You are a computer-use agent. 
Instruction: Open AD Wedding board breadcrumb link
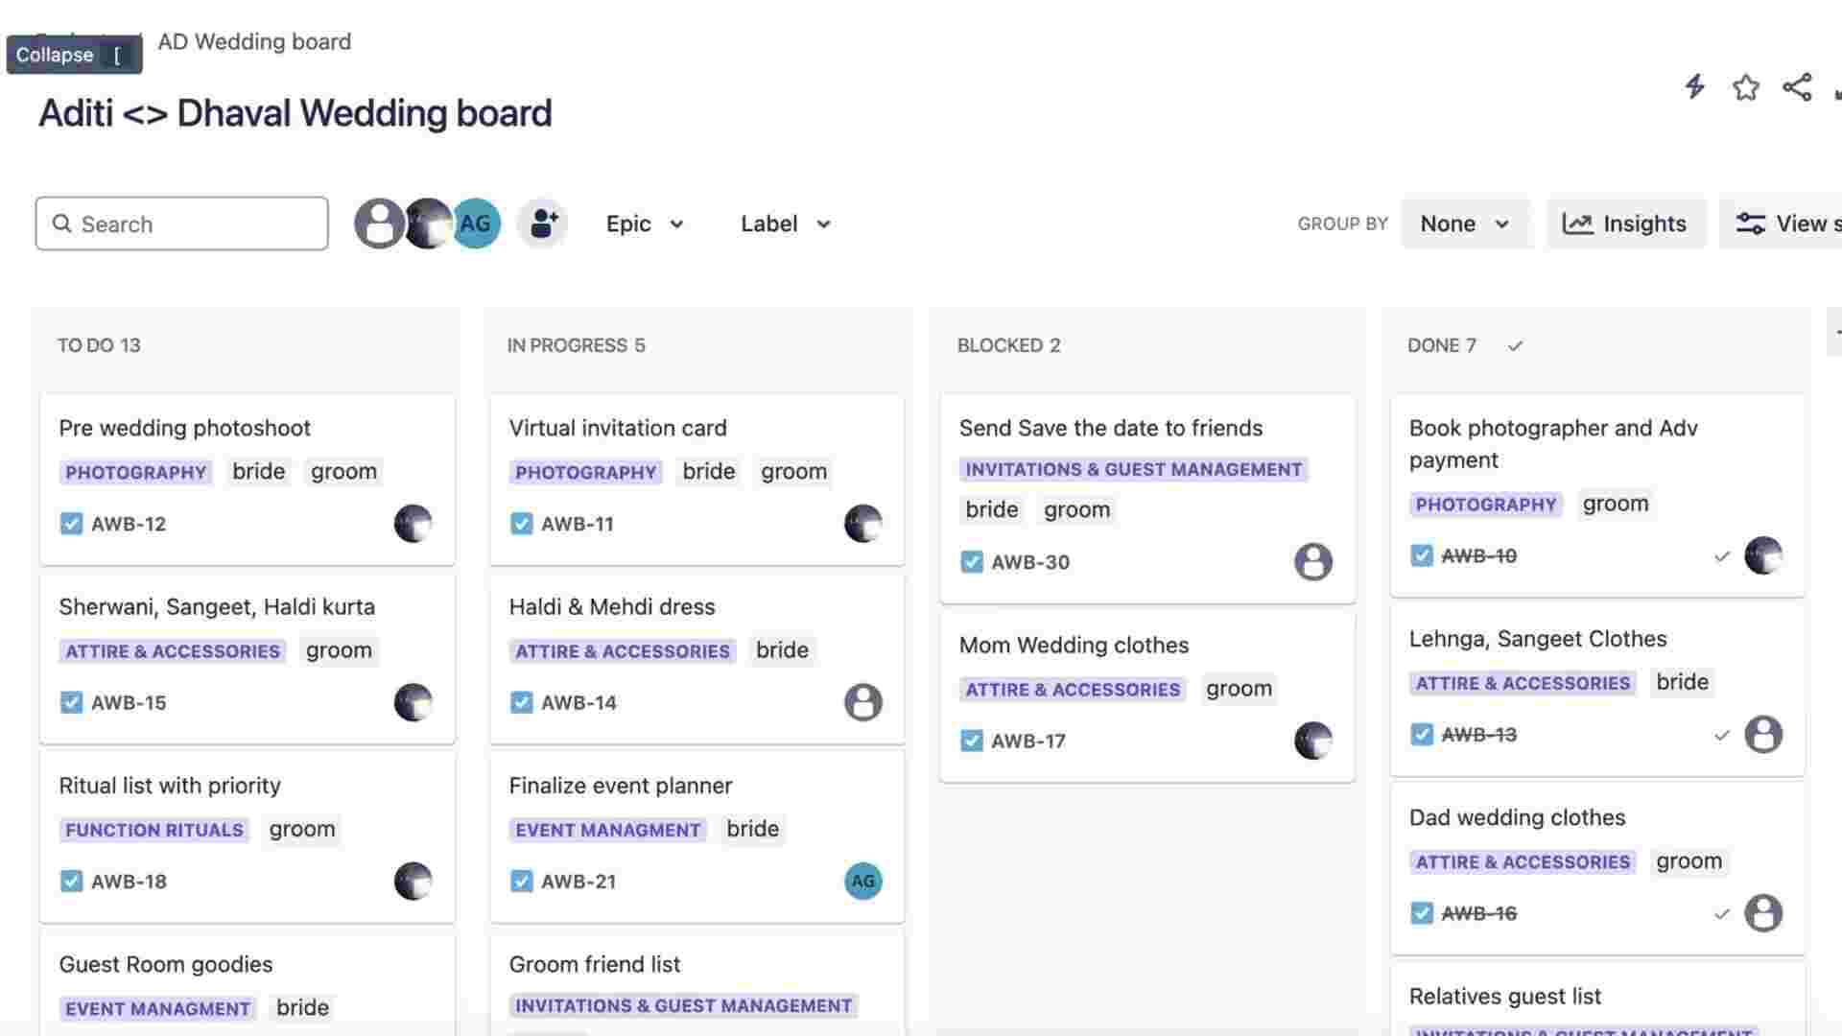click(x=254, y=41)
